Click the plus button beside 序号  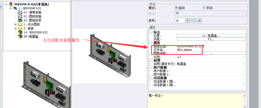coord(199,21)
